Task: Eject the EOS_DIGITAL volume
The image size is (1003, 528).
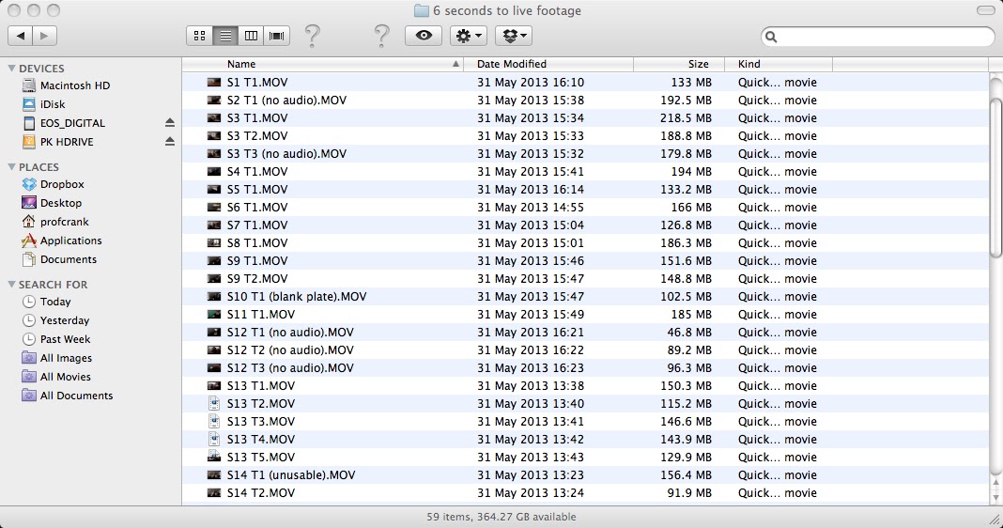Action: pyautogui.click(x=169, y=122)
